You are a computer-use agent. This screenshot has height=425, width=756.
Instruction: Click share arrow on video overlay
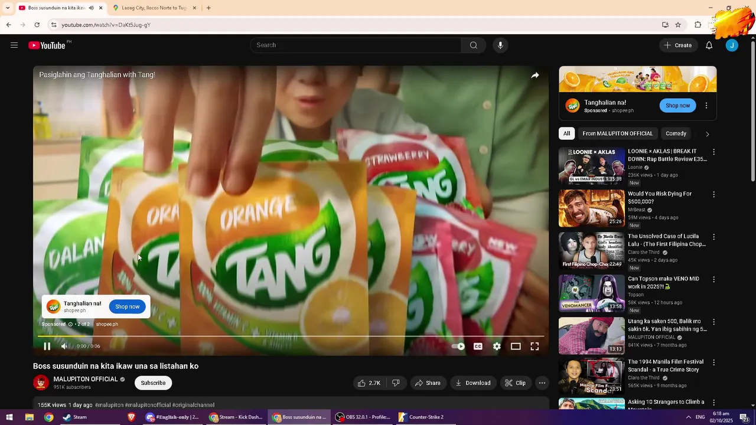coord(535,76)
